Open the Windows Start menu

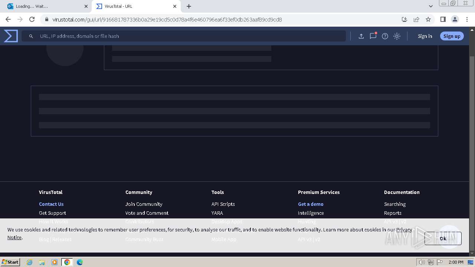tap(10, 262)
